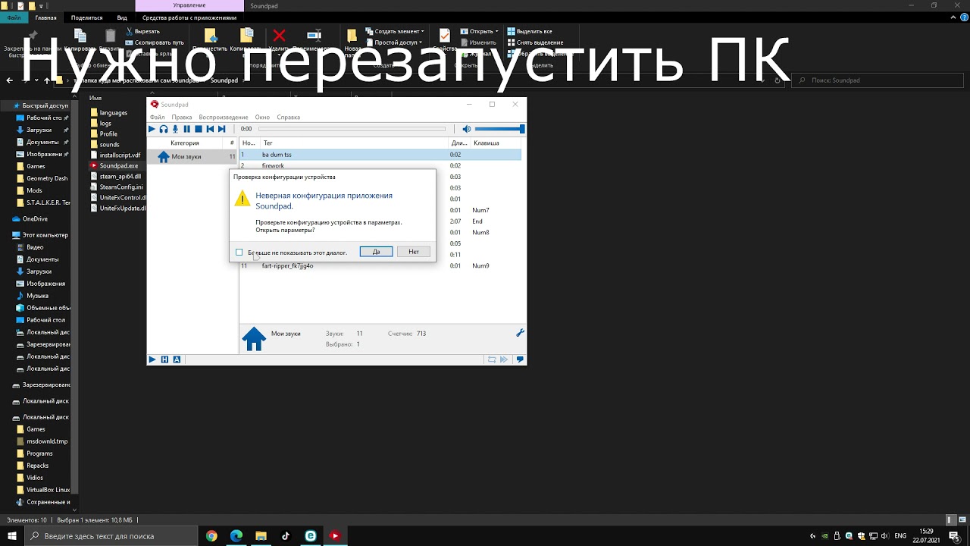970x546 pixels.
Task: Adjust the Soundpad volume slider
Action: (x=499, y=129)
